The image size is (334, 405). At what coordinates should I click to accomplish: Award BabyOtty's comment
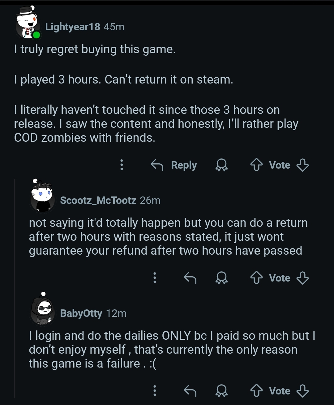[x=221, y=391]
